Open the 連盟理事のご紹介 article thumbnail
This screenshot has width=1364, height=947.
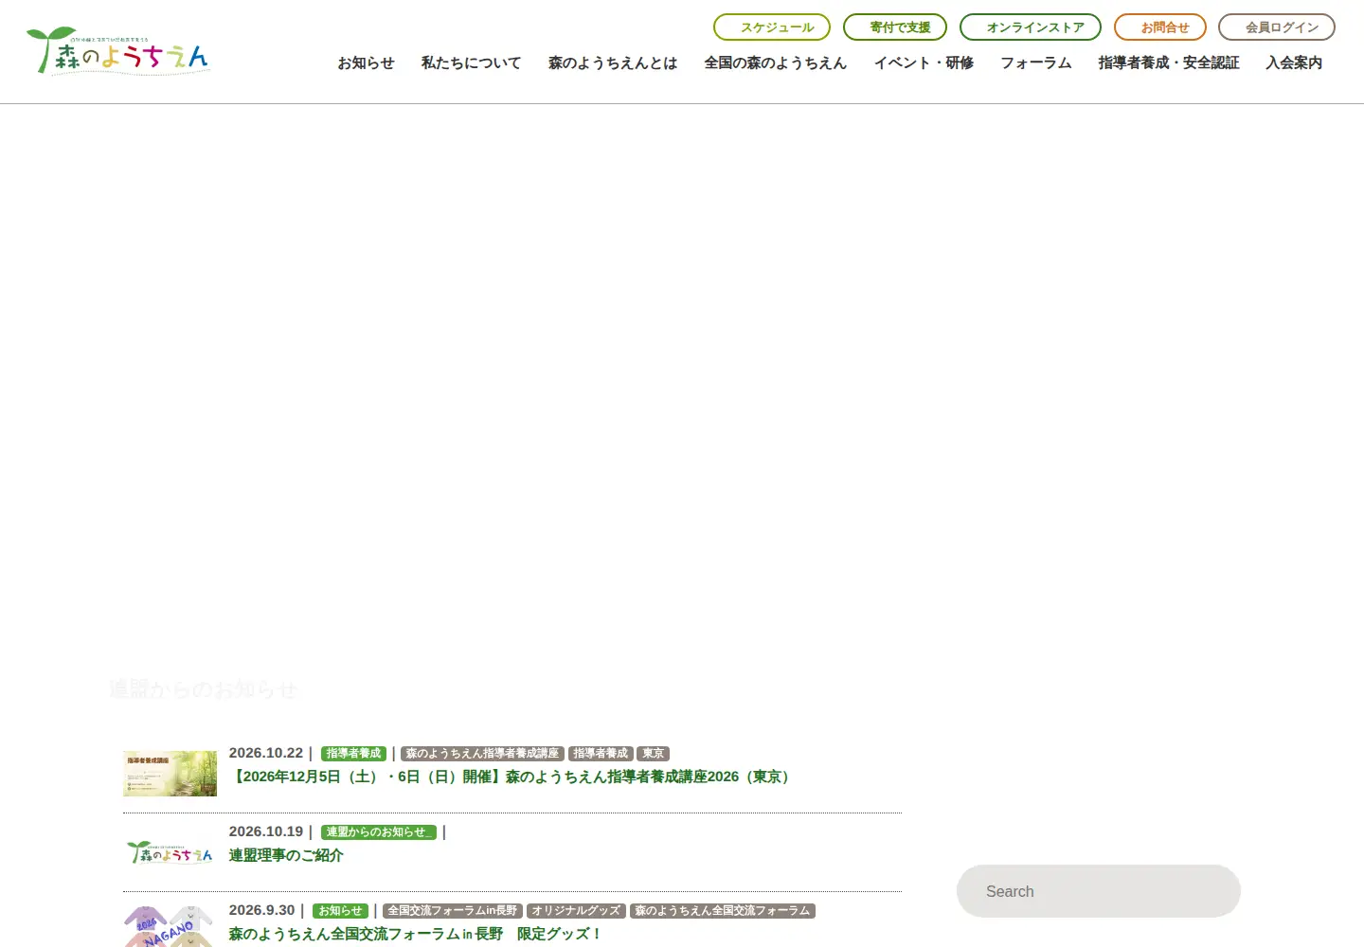pos(170,852)
